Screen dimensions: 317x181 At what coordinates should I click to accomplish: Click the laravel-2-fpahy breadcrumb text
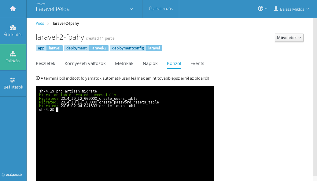pyautogui.click(x=66, y=24)
